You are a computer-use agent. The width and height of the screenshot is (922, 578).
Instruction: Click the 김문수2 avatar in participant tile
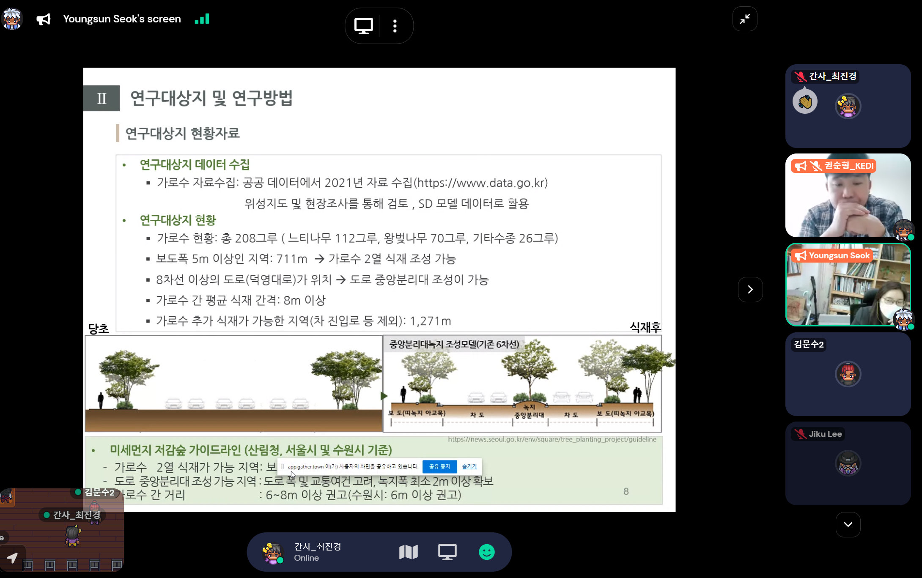(848, 374)
